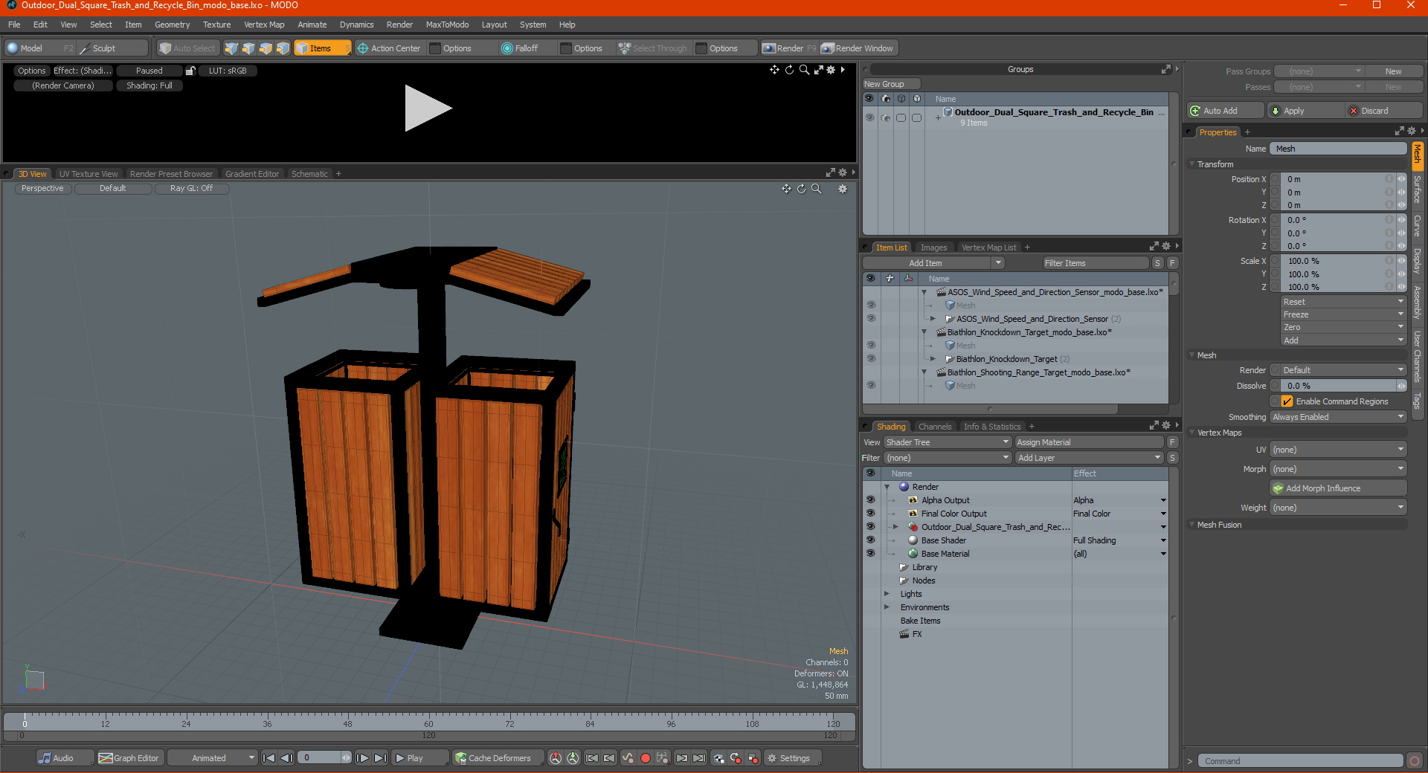
Task: Collapse ASOS_Wind_Speed lxo scene tree
Action: coord(924,292)
